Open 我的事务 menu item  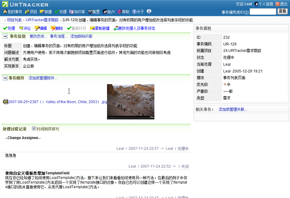click(15, 12)
